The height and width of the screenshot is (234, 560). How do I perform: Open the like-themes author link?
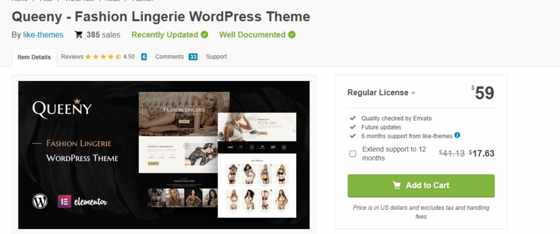(43, 34)
